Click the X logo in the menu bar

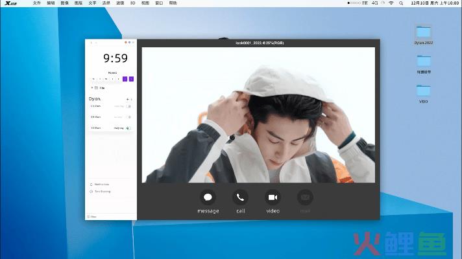tap(11, 3)
